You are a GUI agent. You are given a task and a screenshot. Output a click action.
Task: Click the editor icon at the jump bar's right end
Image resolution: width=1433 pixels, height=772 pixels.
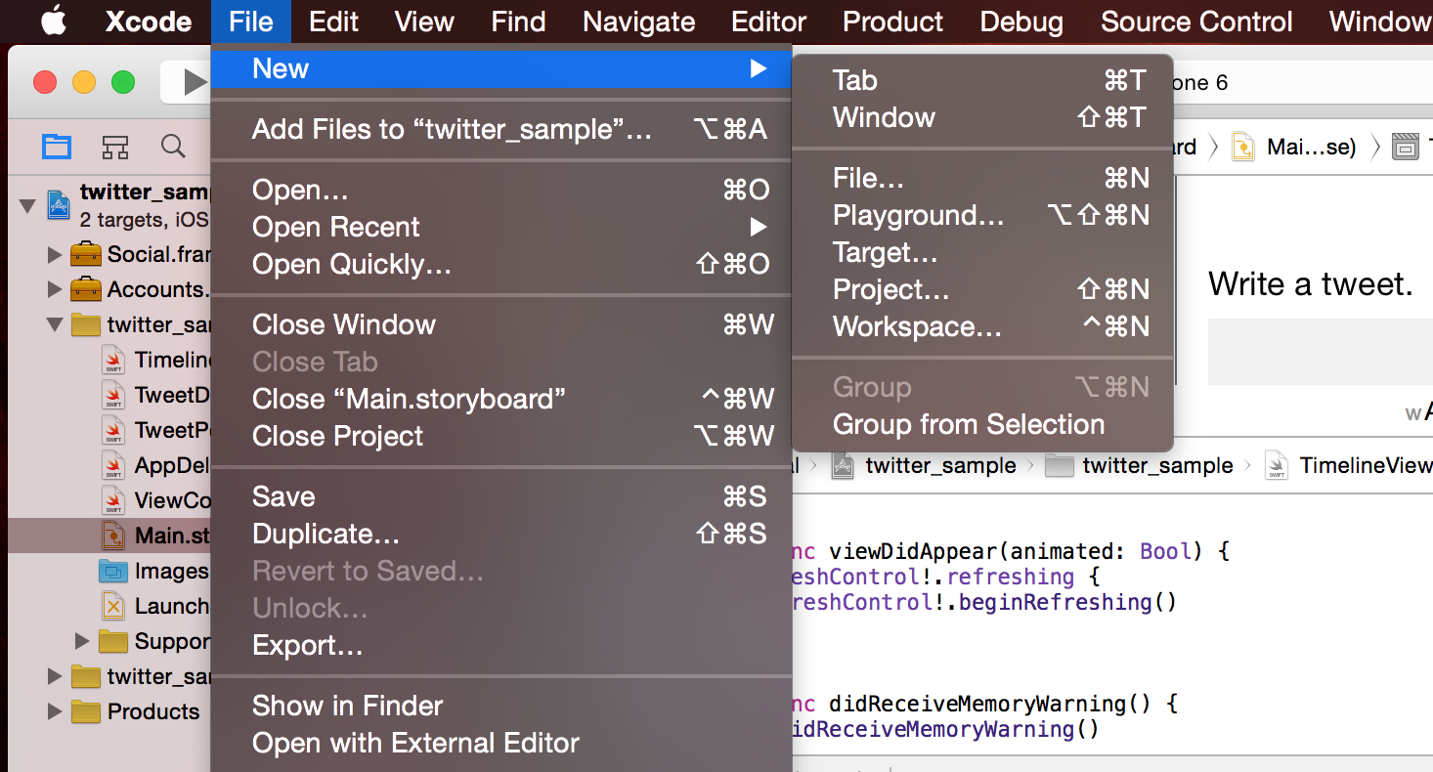[1405, 147]
